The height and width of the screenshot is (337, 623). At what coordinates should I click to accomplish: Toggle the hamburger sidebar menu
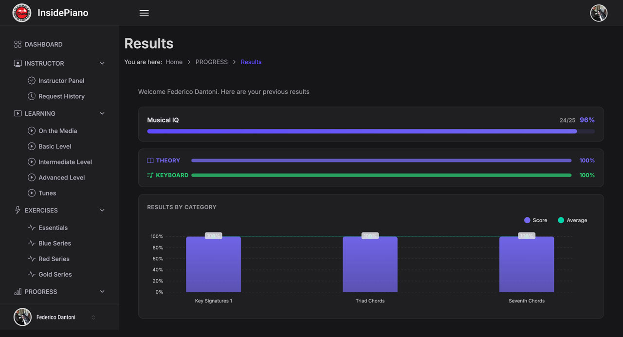(x=144, y=13)
